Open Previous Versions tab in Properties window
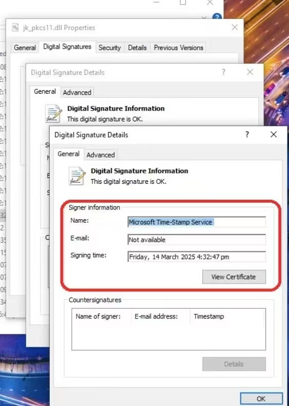Screen dimensions: 289x406 (178, 48)
